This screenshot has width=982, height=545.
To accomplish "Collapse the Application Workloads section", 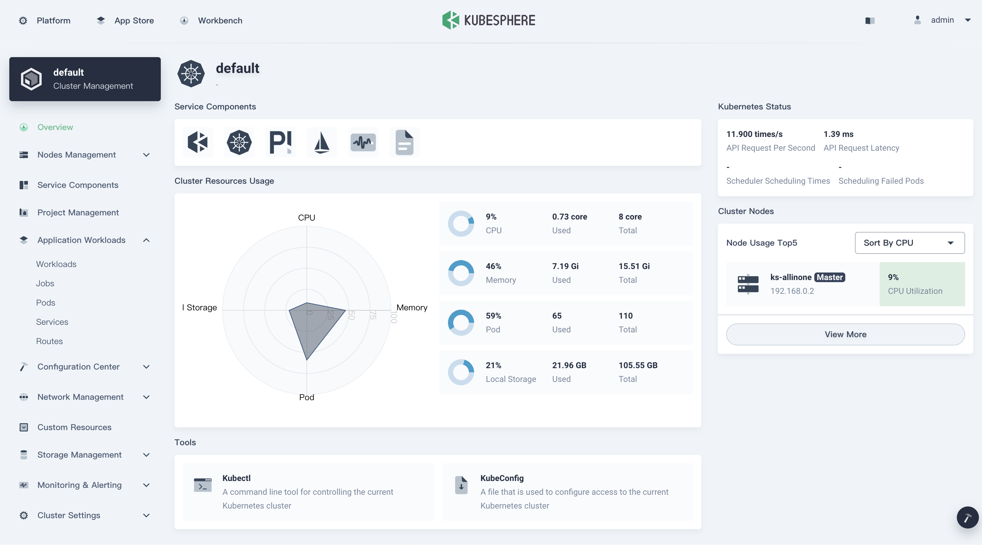I will 146,240.
